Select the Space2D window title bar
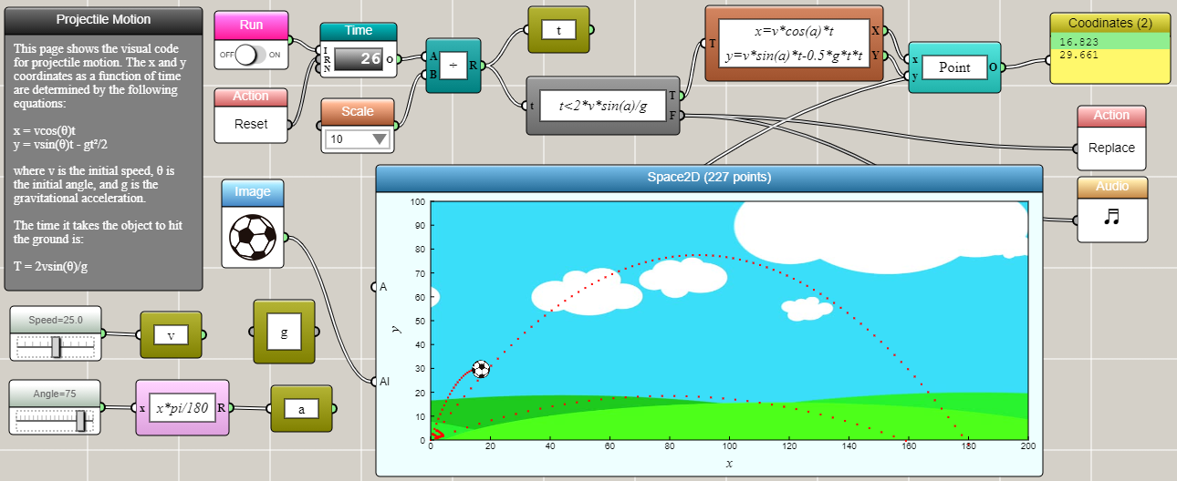This screenshot has width=1177, height=481. pos(708,178)
